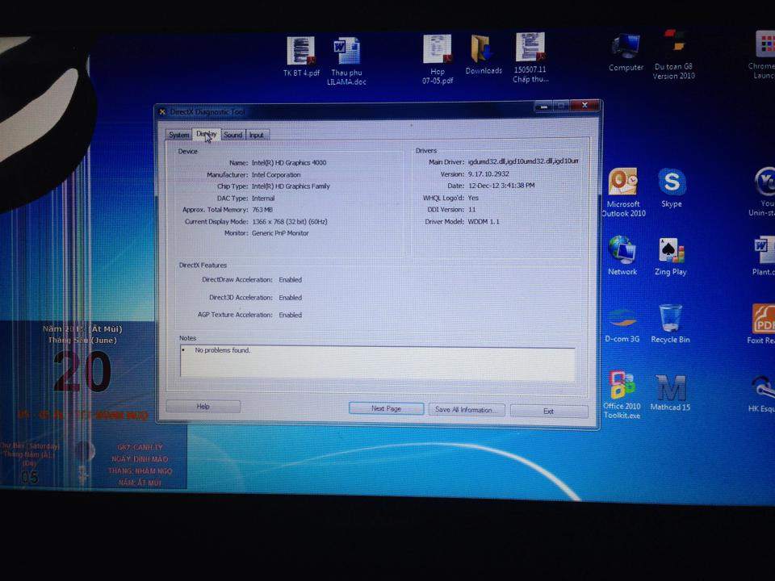Click AGP Texture Acceleration "Enabled" status
The image size is (775, 581).
point(290,315)
